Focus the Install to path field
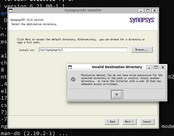 [x=83, y=50]
